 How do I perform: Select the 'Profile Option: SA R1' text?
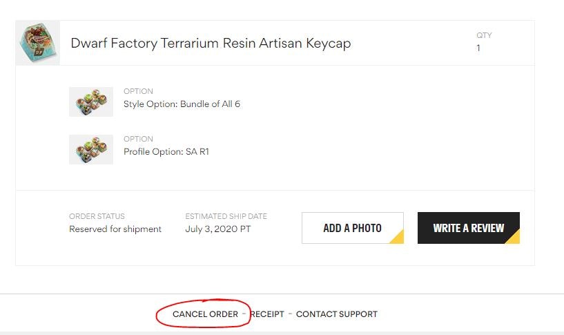pos(166,152)
